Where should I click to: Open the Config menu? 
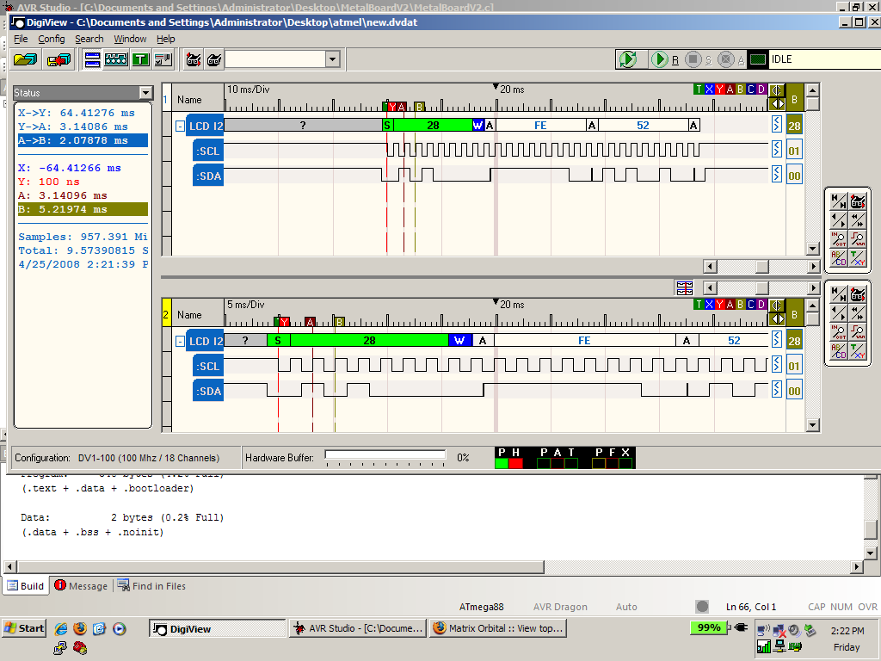click(x=51, y=39)
